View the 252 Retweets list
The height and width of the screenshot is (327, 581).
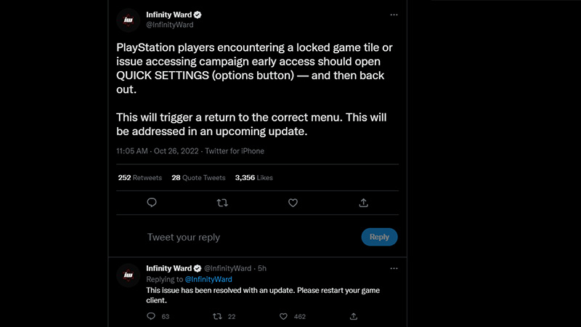tap(139, 177)
